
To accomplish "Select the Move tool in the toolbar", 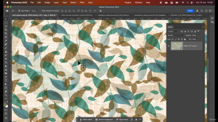I will pos(6,19).
